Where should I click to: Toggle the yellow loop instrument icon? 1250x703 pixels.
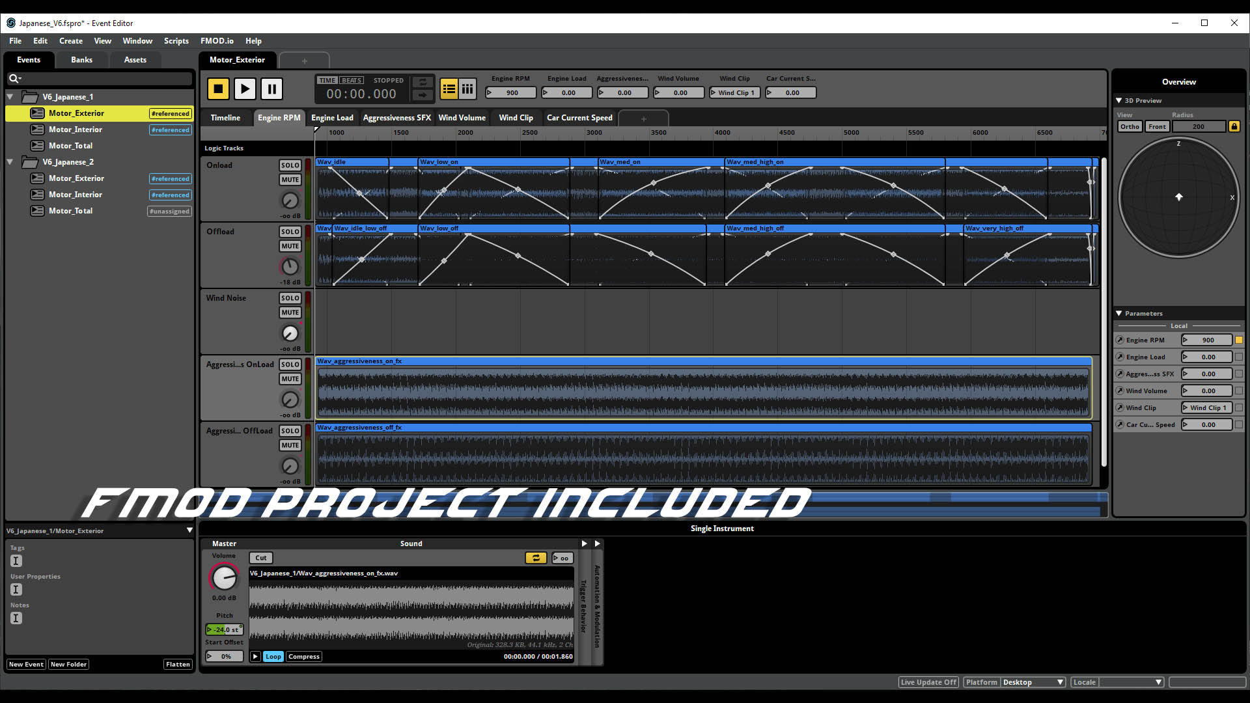(x=535, y=558)
